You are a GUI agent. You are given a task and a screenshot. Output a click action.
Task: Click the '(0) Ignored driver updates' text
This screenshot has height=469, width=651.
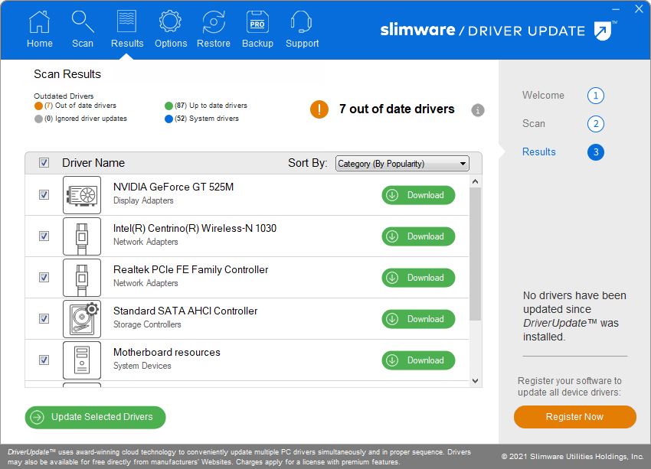(x=86, y=119)
